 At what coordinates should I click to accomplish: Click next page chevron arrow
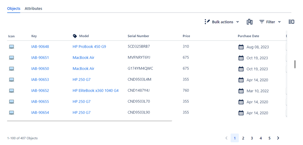pos(278,138)
